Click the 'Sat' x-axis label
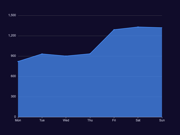Viewport: 180px width, 135px height. (138, 120)
